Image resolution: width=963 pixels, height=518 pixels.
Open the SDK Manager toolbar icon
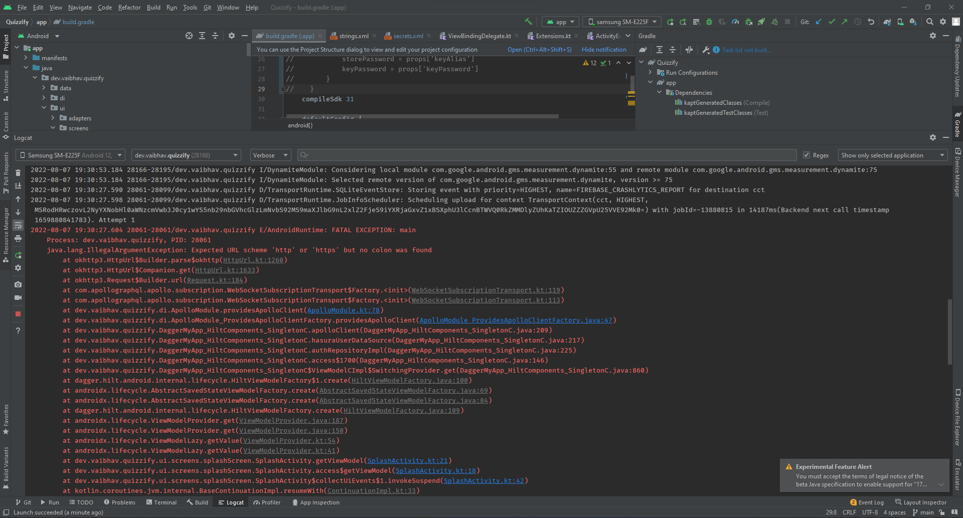[913, 22]
